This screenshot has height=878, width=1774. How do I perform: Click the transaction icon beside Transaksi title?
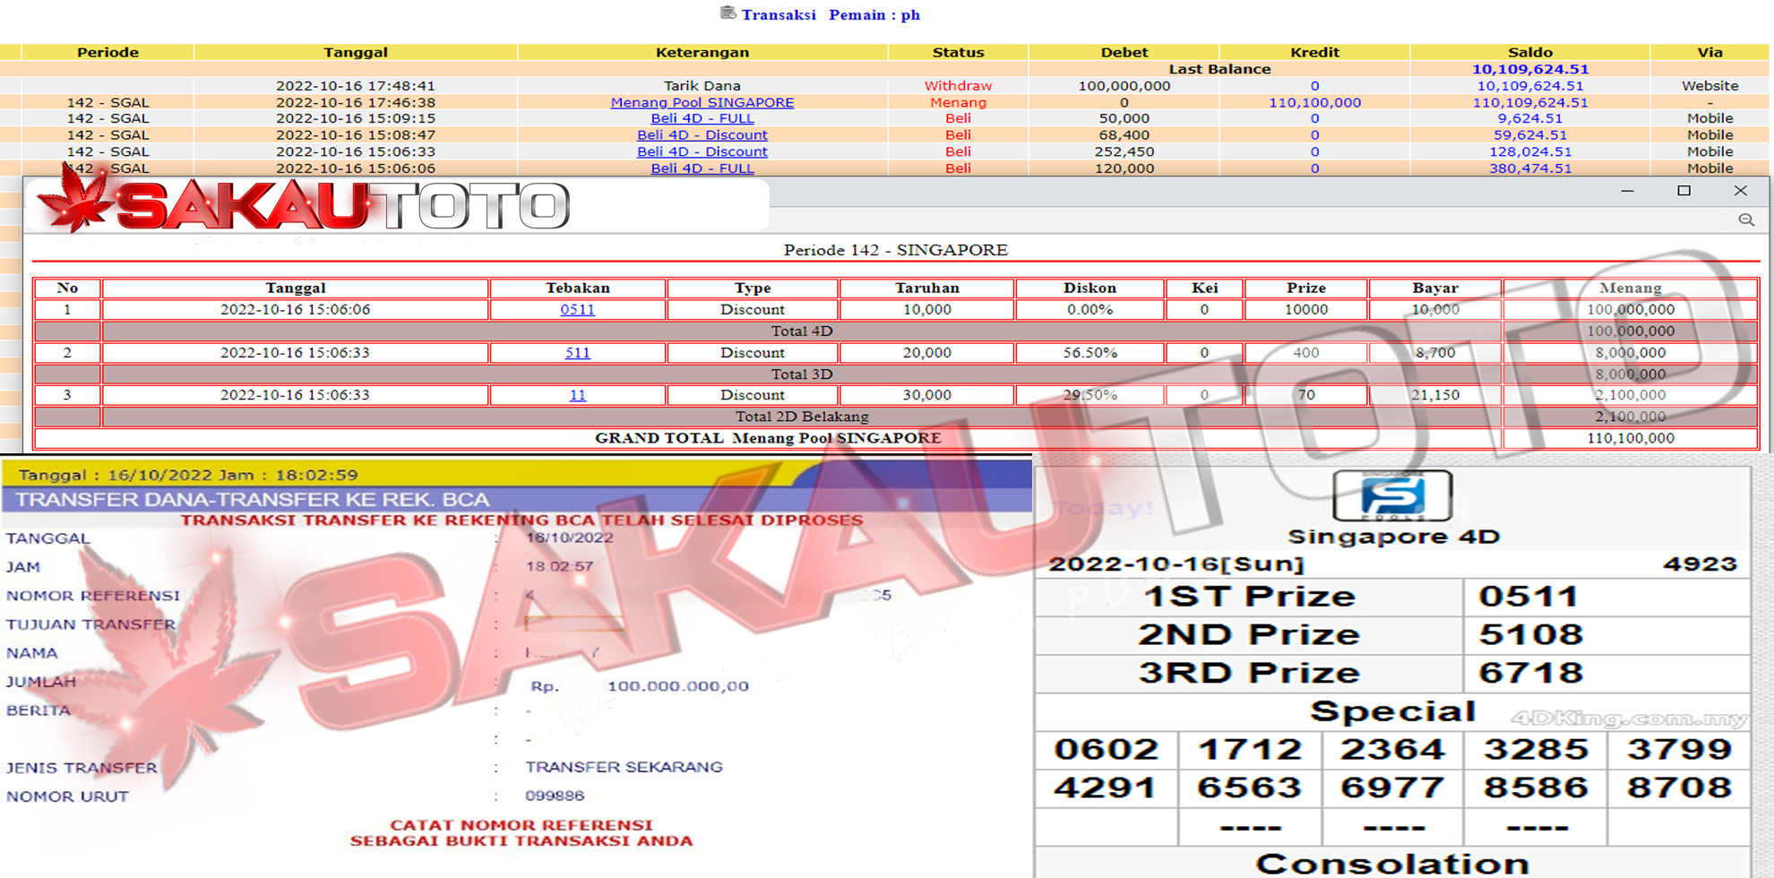click(x=728, y=13)
